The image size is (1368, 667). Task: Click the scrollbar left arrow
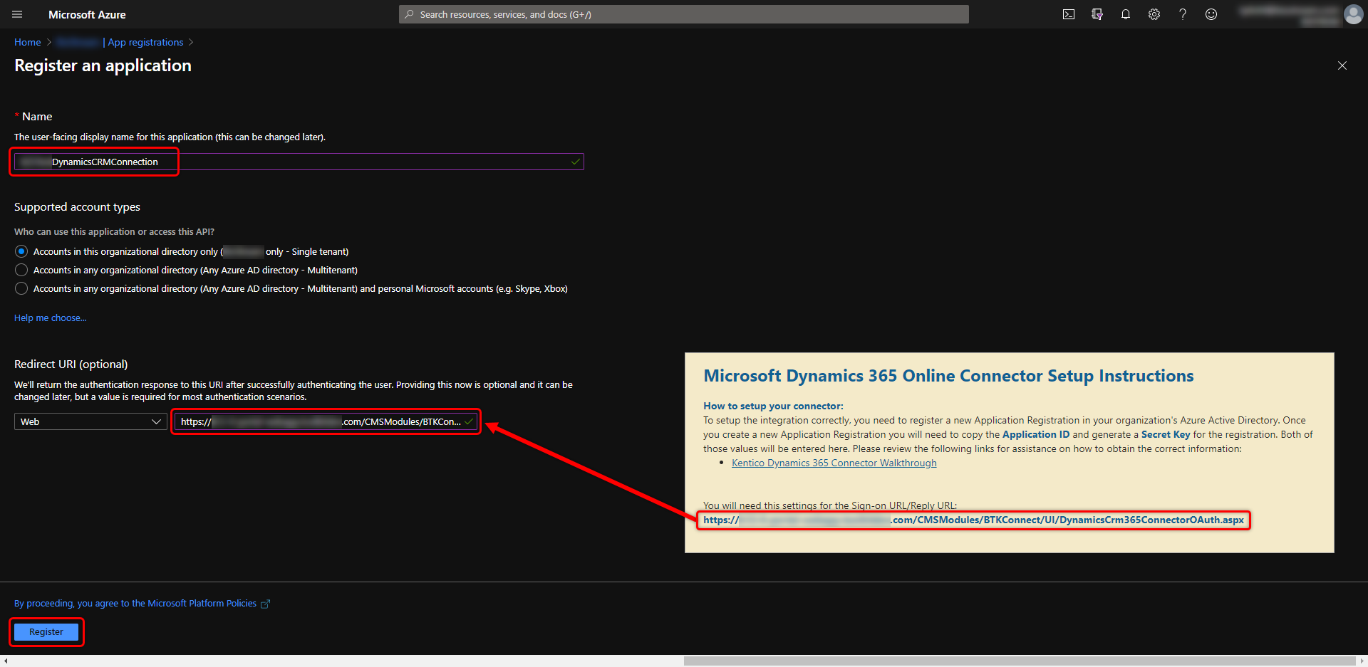pos(6,661)
